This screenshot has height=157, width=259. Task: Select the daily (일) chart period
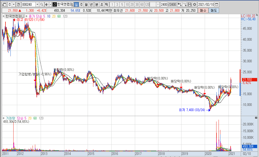[x=76, y=4]
